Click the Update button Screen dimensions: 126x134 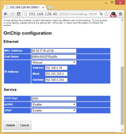10,125
